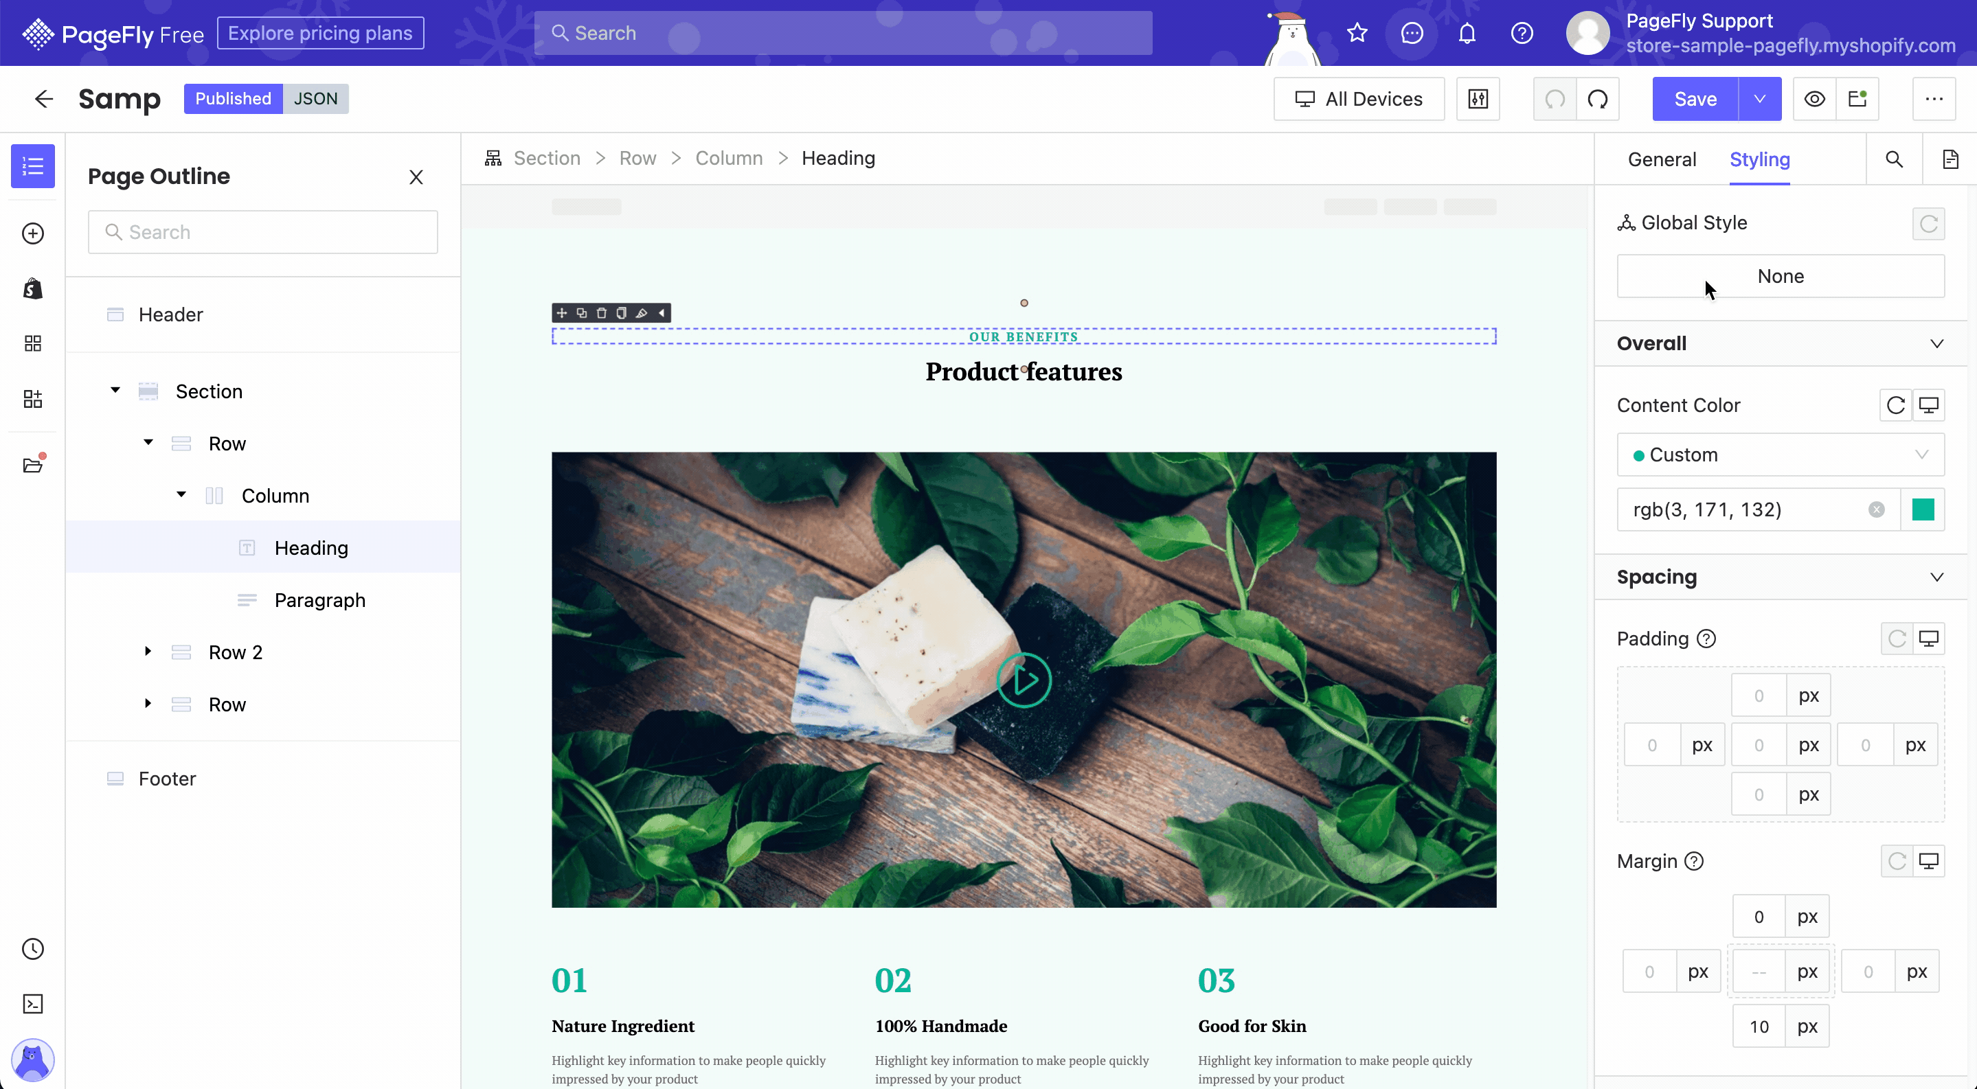1977x1089 pixels.
Task: Open the live chat bubble icon
Action: click(1412, 33)
